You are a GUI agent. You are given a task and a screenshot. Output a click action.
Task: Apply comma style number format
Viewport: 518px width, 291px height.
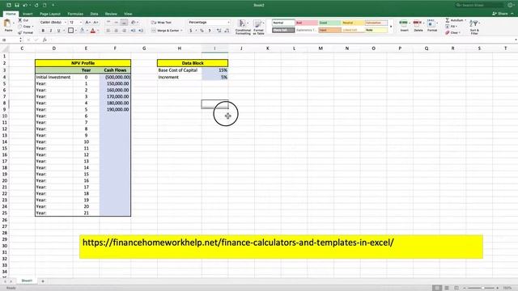click(210, 31)
